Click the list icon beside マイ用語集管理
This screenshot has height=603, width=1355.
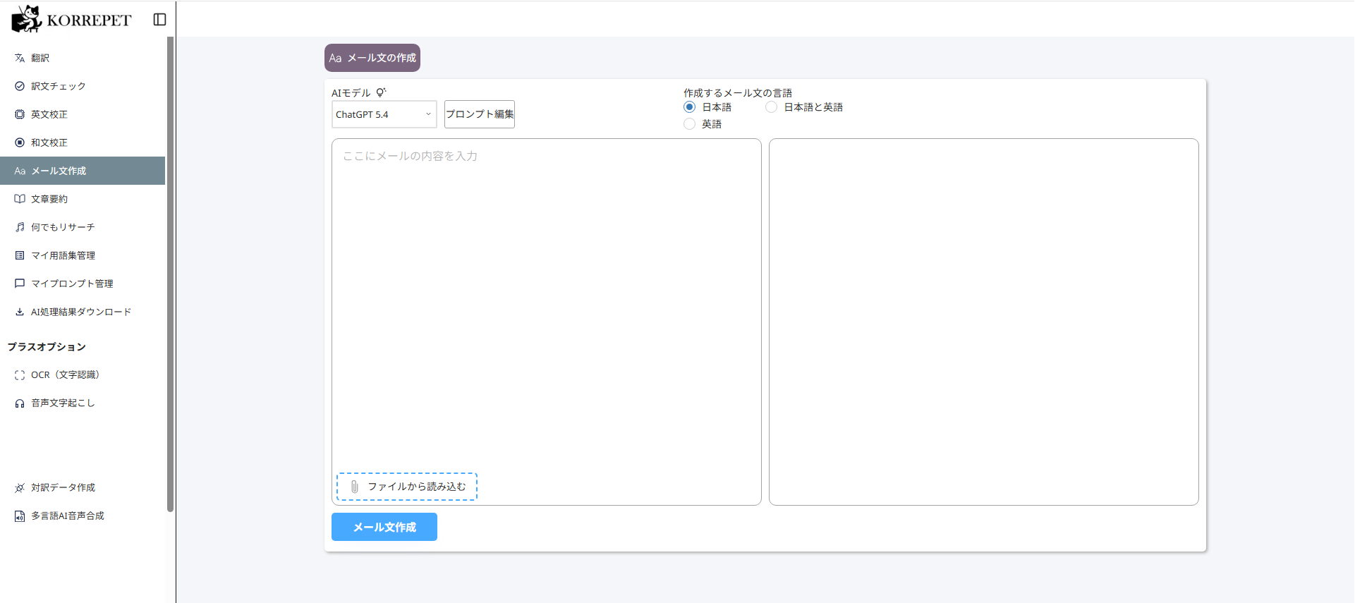(x=20, y=255)
